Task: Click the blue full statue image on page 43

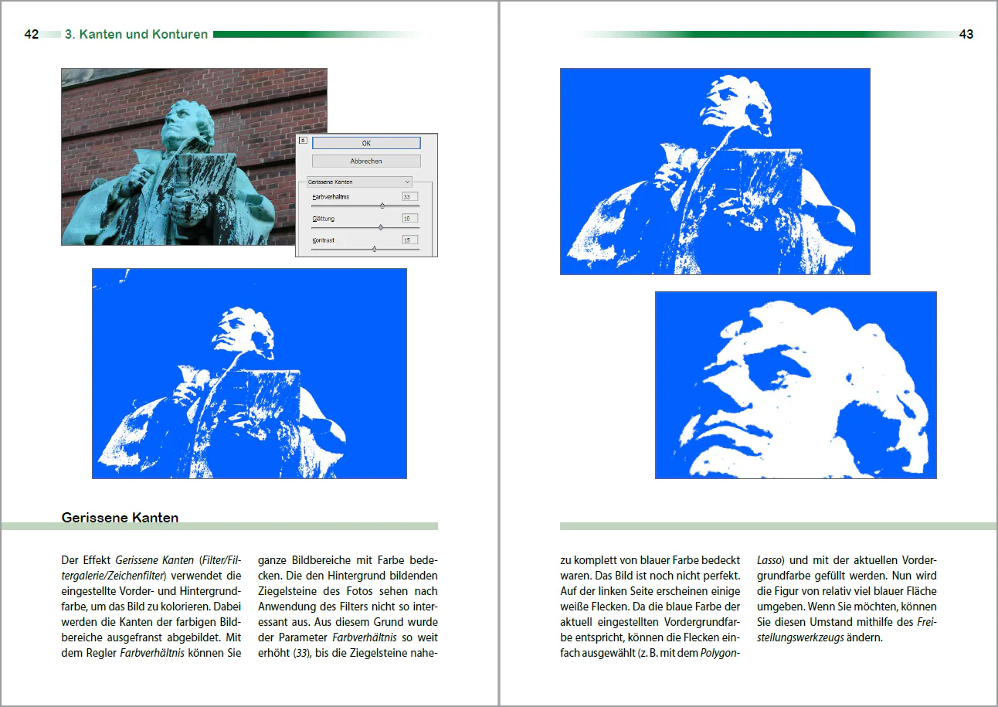Action: (715, 171)
